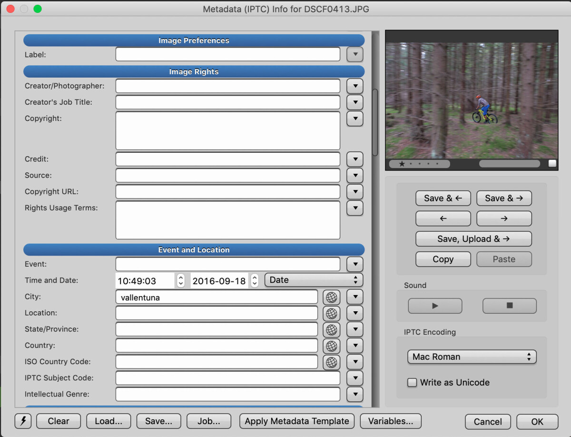Open IPTC Subject Code dropdown
The height and width of the screenshot is (437, 571).
click(355, 378)
